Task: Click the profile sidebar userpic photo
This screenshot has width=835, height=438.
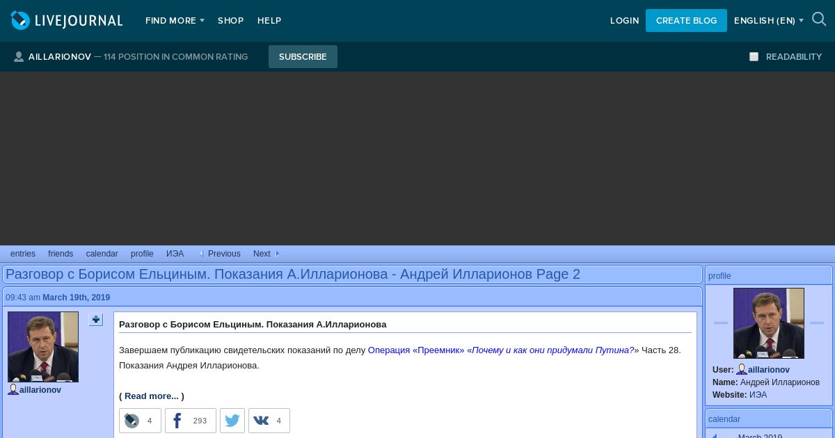Action: (769, 323)
